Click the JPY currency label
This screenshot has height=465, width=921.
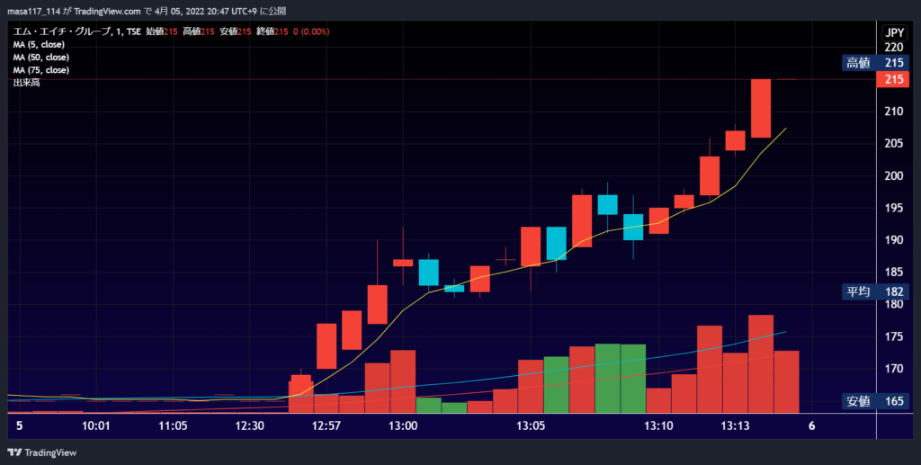(x=894, y=33)
